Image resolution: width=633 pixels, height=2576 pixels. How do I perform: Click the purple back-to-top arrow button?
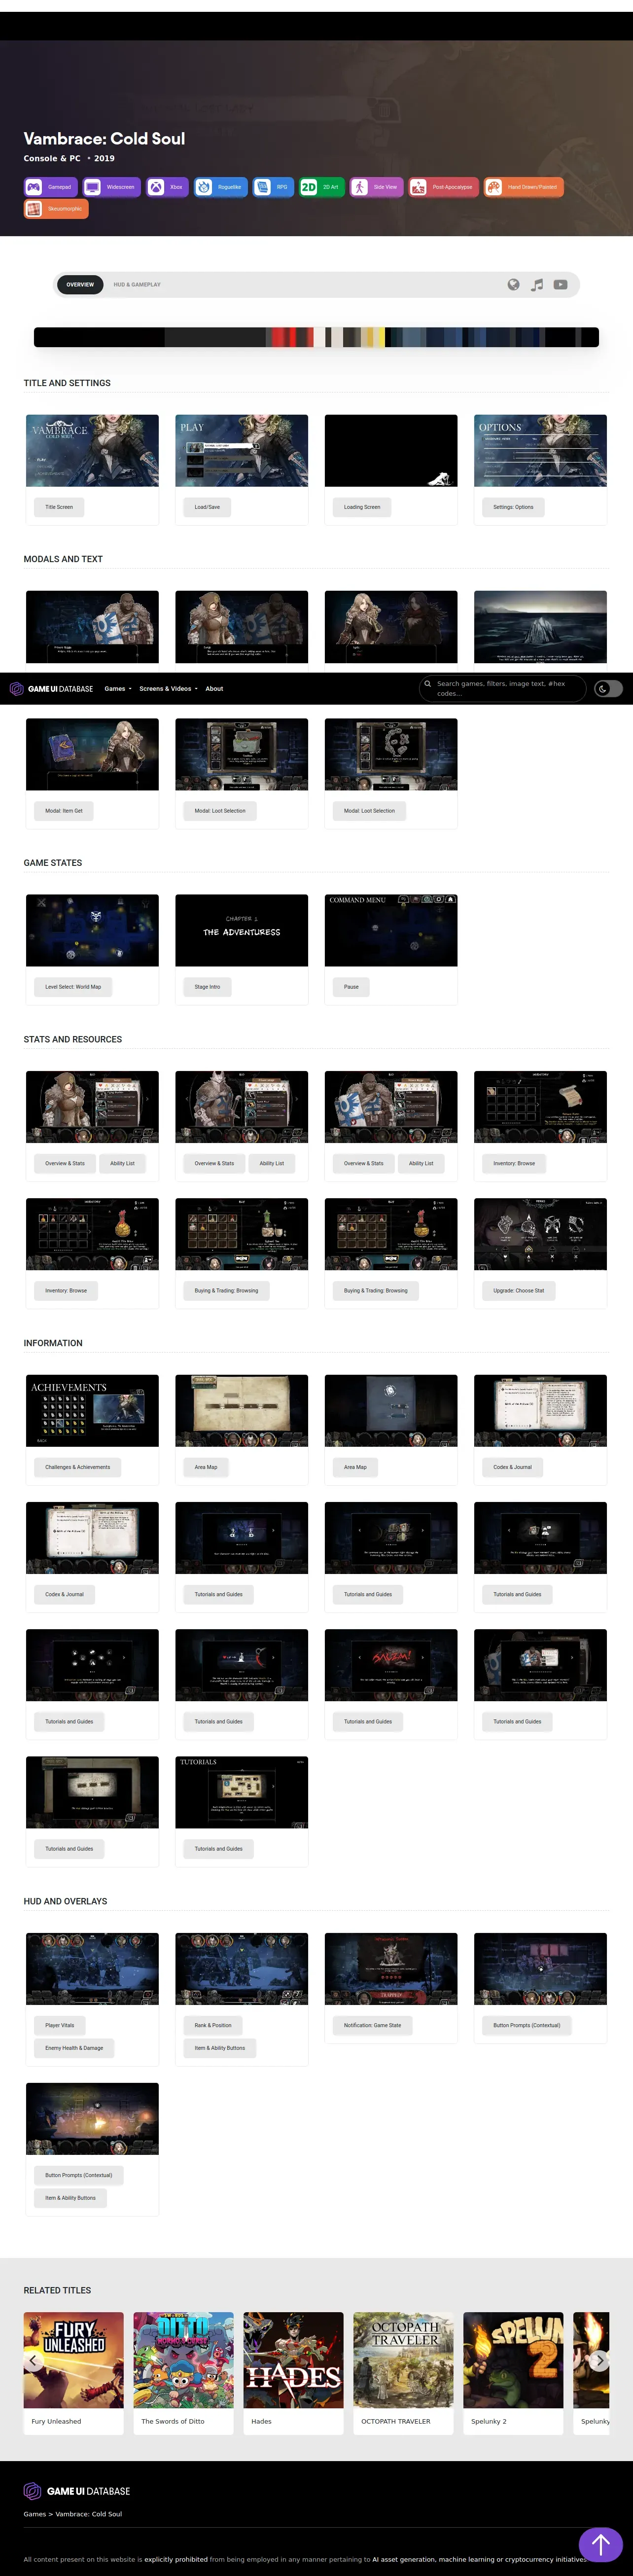click(x=601, y=2544)
